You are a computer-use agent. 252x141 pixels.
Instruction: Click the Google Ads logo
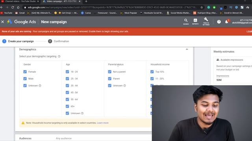[x=22, y=22]
